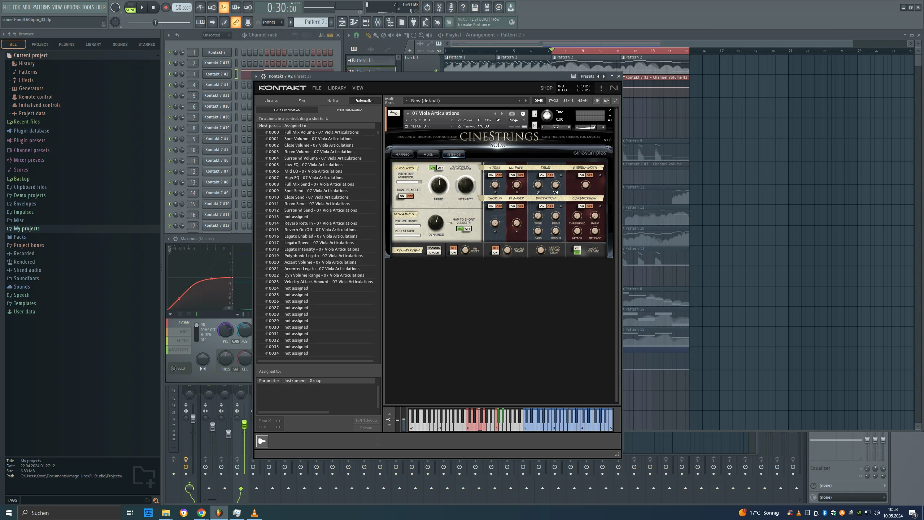Switch to Kontakt Libraries tab

click(x=271, y=101)
